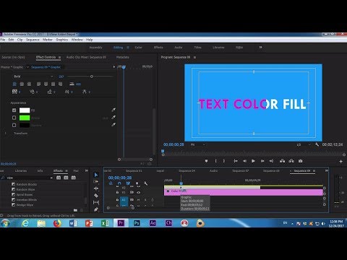This screenshot has width=347, height=260.
Task: Switch to the Effect Controls tab
Action: point(46,57)
